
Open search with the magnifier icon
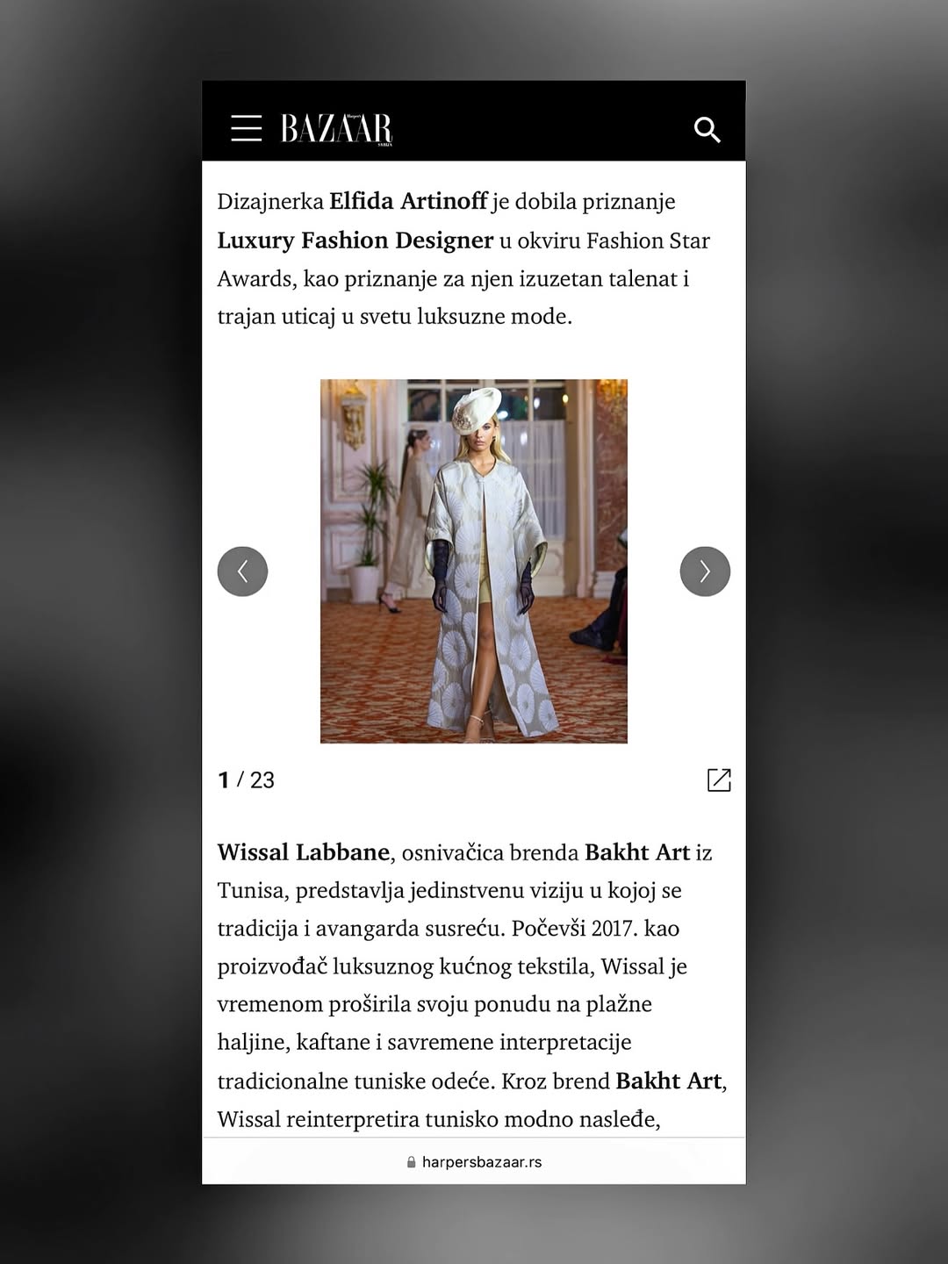pyautogui.click(x=707, y=130)
